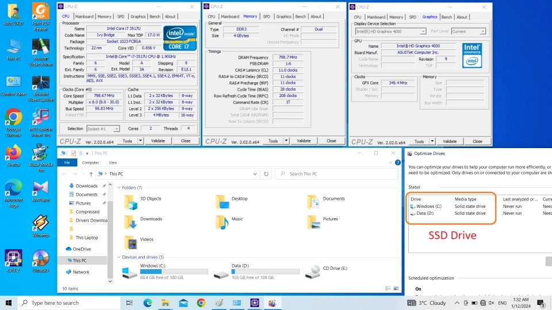This screenshot has height=310, width=552.
Task: Click the taskbar search box
Action: (x=68, y=303)
